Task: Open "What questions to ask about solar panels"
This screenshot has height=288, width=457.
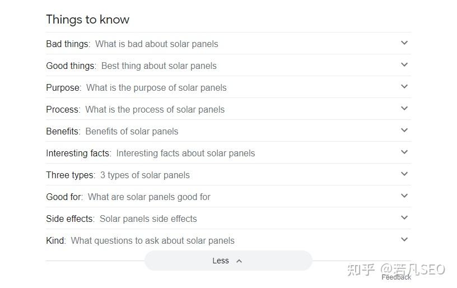Action: tap(152, 240)
